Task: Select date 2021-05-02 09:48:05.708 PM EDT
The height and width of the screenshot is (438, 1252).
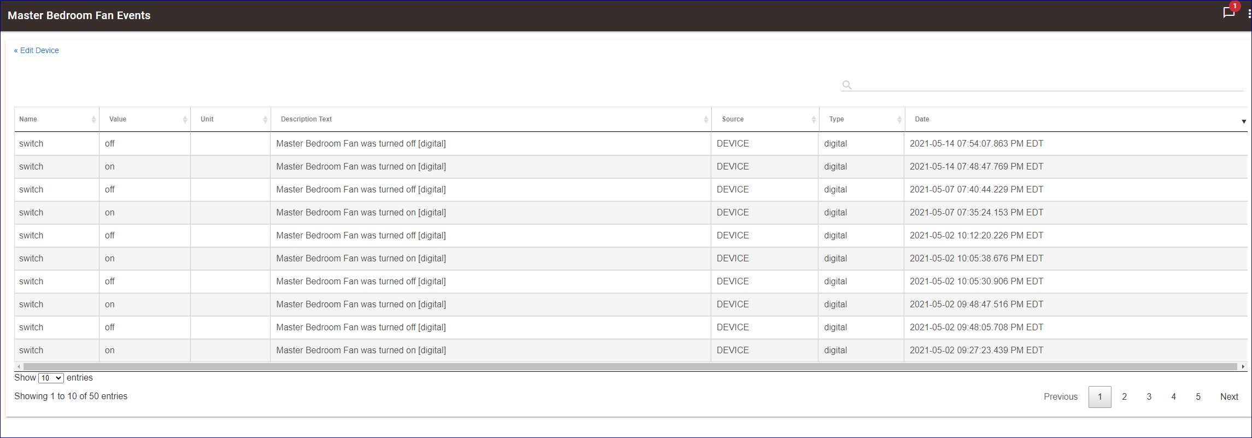Action: [976, 328]
